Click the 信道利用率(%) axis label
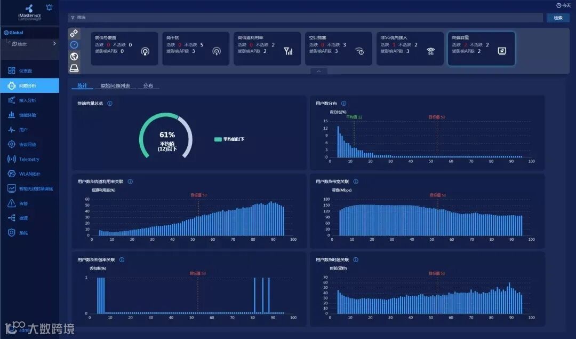 103,190
